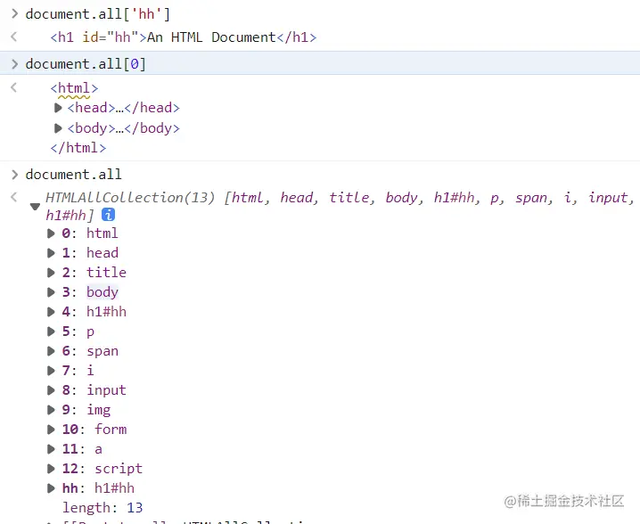The width and height of the screenshot is (640, 524).
Task: Expand the hh: h1#hh entry
Action: pyautogui.click(x=51, y=488)
